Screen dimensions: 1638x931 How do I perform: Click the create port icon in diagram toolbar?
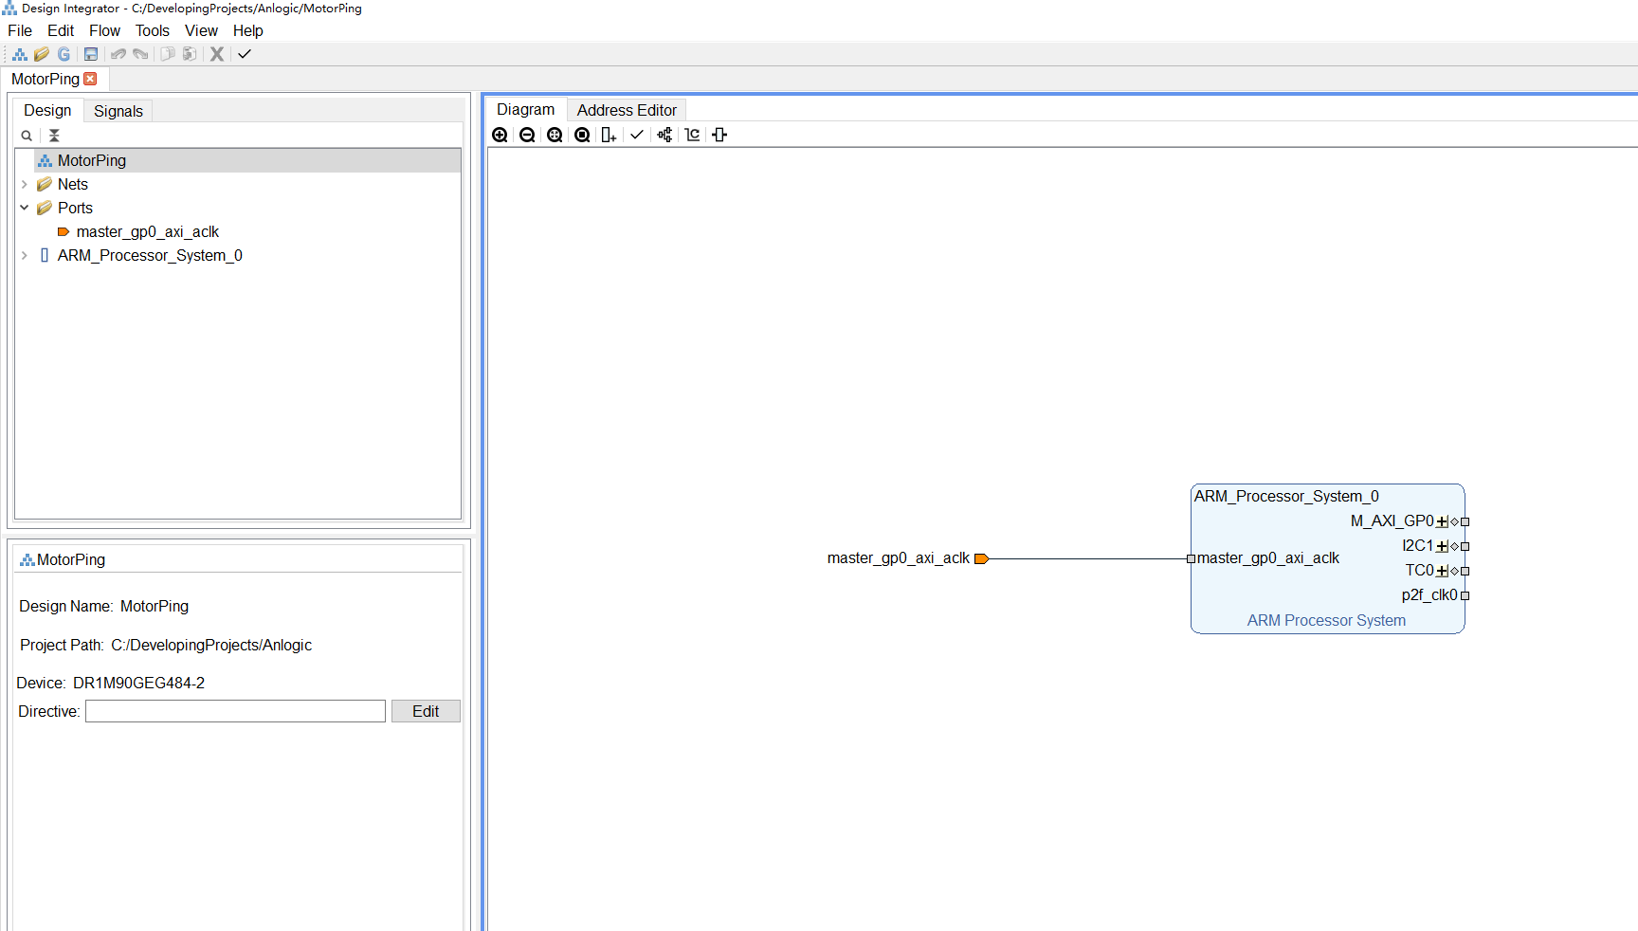[719, 135]
